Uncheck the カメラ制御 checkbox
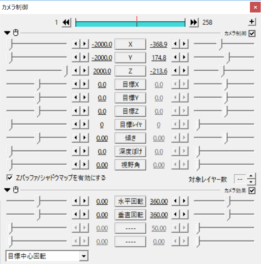 coord(252,33)
